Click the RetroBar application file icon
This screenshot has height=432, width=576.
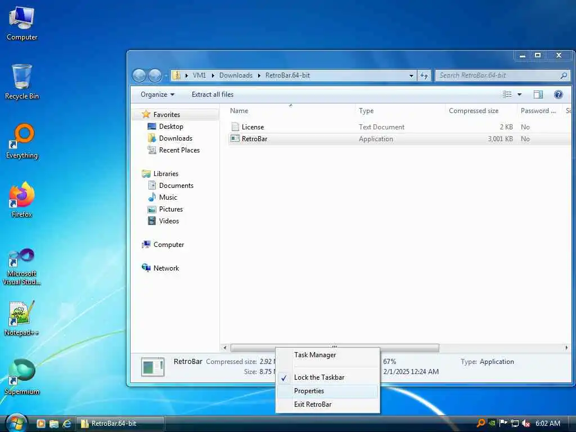tap(235, 138)
